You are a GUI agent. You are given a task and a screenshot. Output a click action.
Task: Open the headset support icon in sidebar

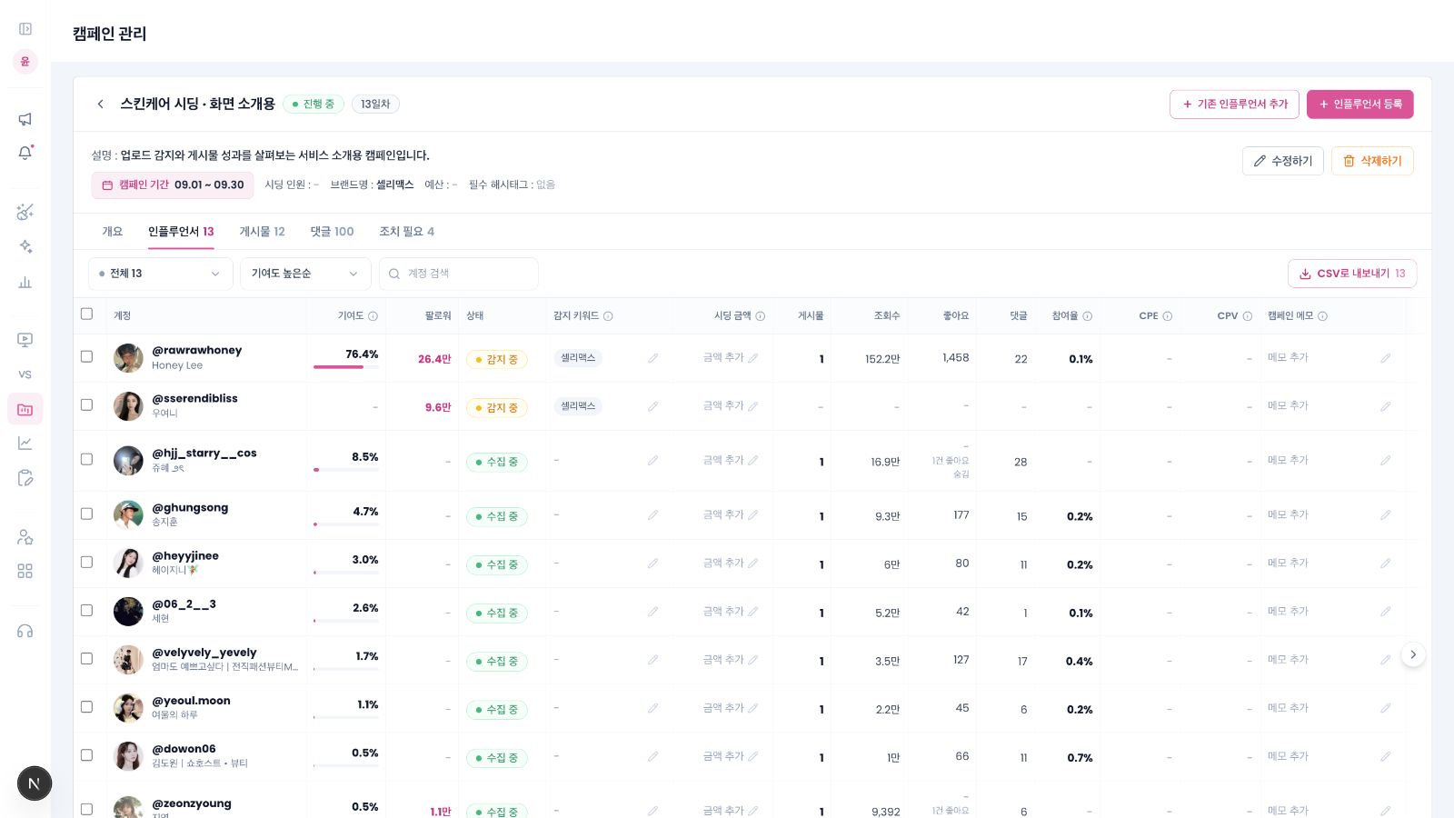coord(25,631)
